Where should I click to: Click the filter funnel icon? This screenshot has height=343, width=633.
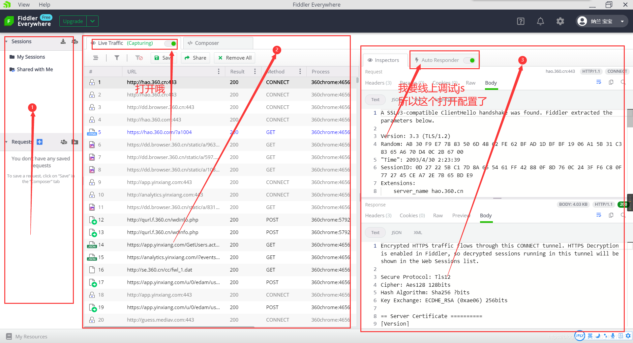pos(117,58)
